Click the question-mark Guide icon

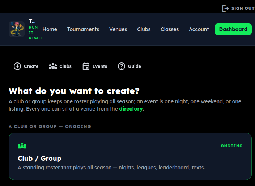coord(122,66)
